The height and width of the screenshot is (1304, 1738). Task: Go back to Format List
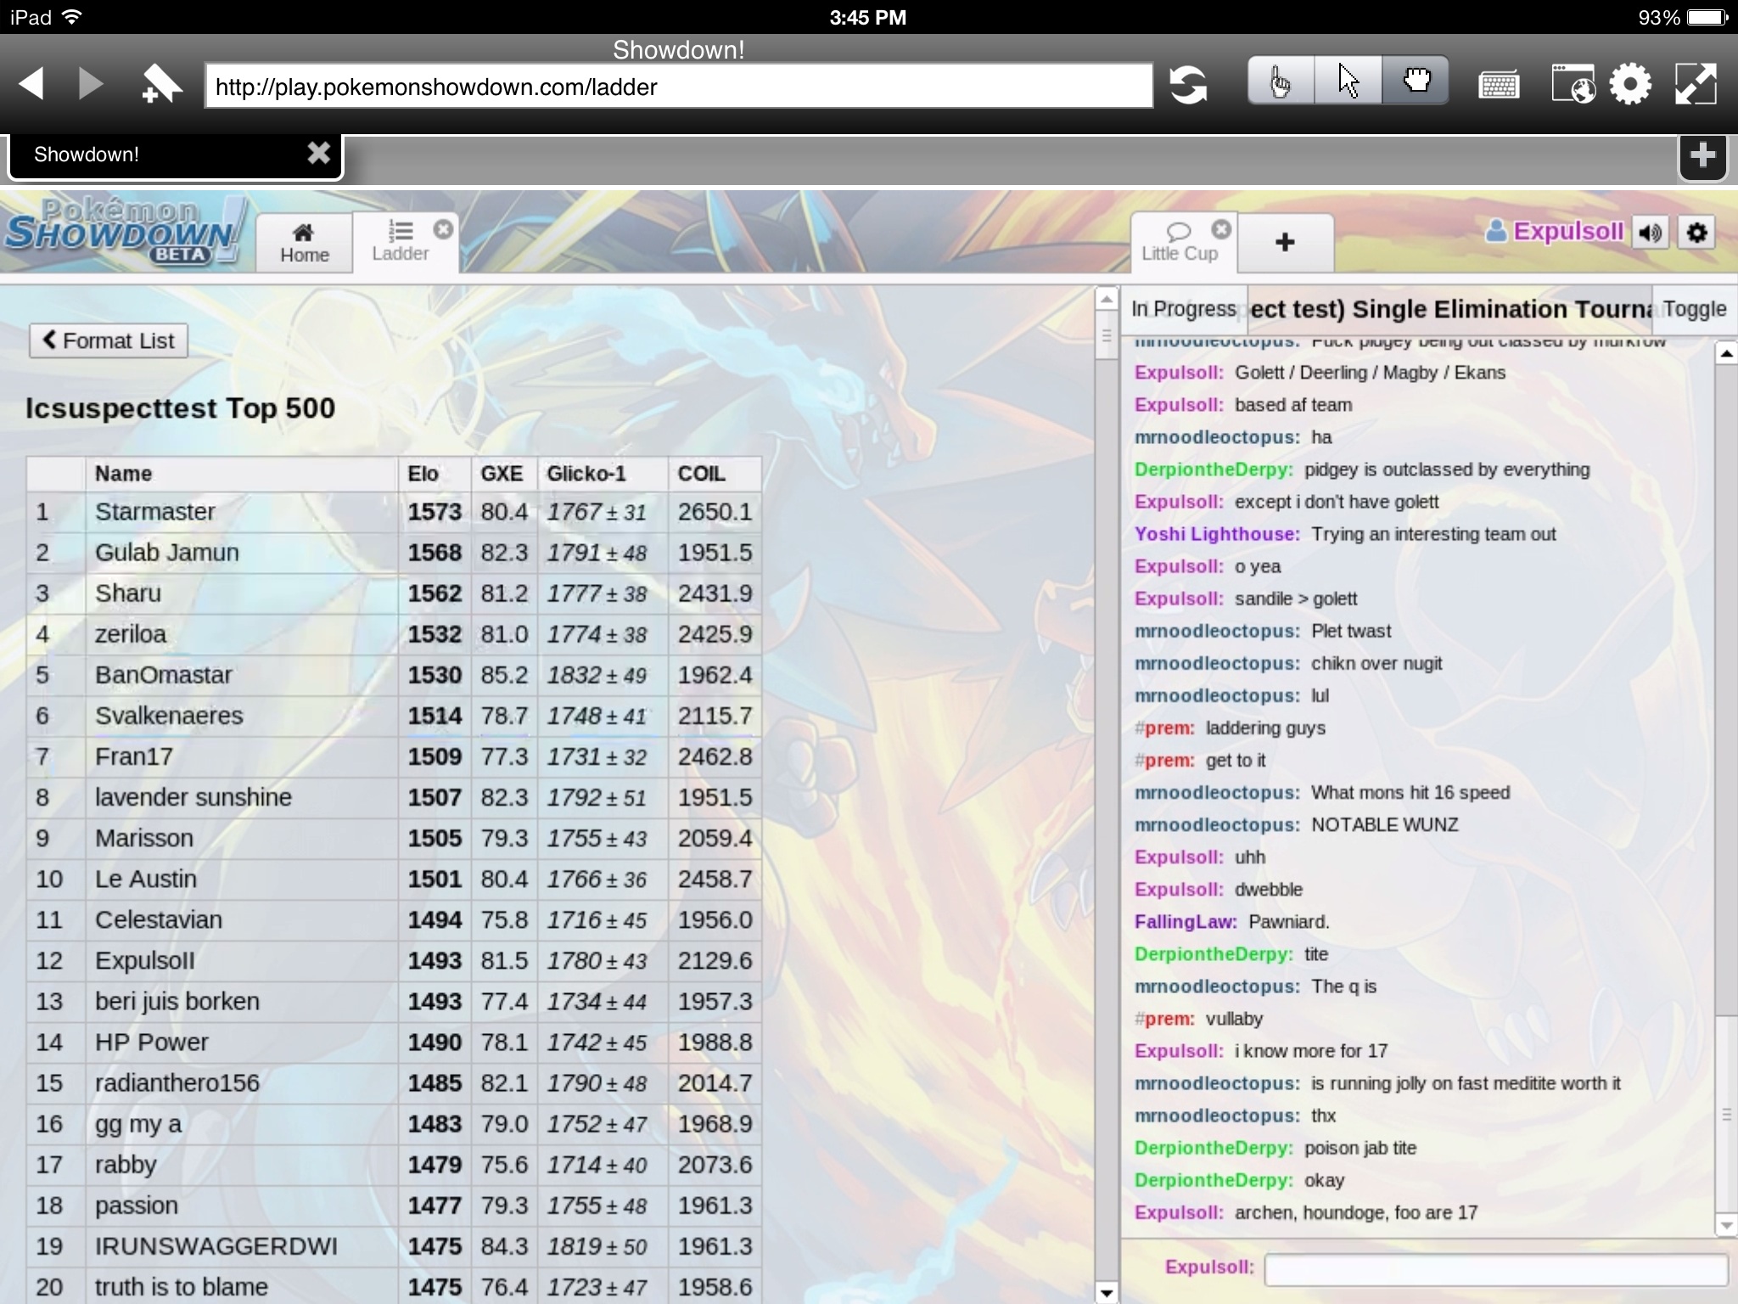click(x=109, y=341)
